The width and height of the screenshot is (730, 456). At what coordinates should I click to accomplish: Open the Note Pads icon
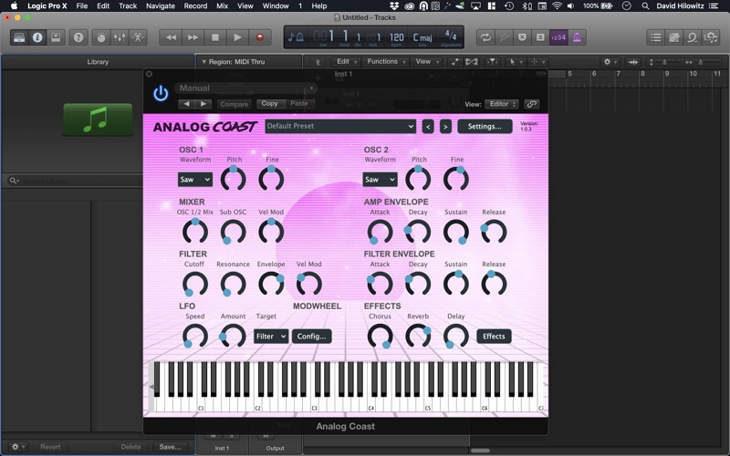pyautogui.click(x=673, y=37)
